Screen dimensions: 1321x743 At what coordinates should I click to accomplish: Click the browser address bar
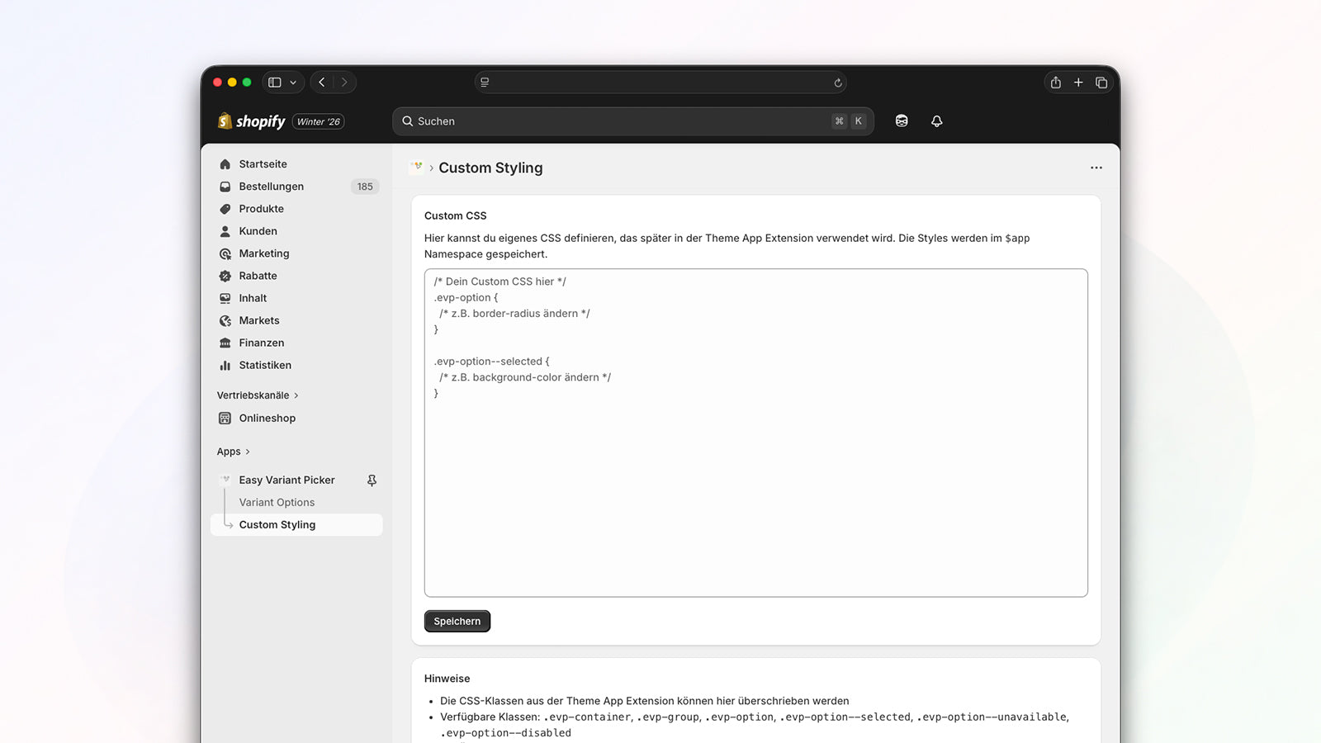point(660,83)
